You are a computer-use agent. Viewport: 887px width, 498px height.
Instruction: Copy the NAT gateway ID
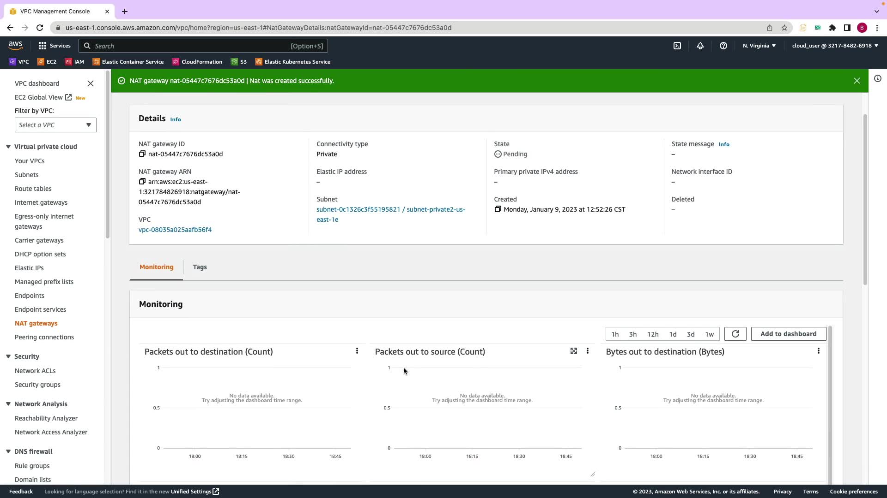[x=142, y=154]
